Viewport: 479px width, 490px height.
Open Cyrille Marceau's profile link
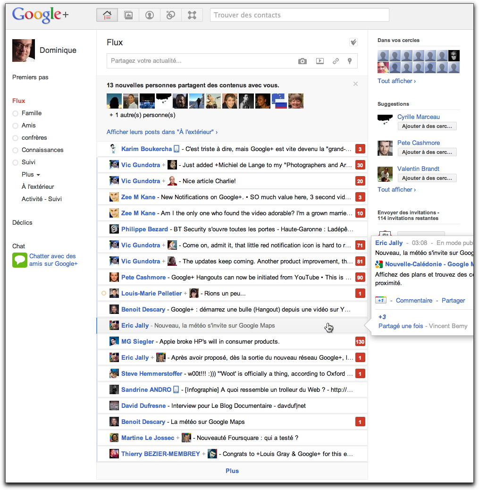click(x=419, y=117)
